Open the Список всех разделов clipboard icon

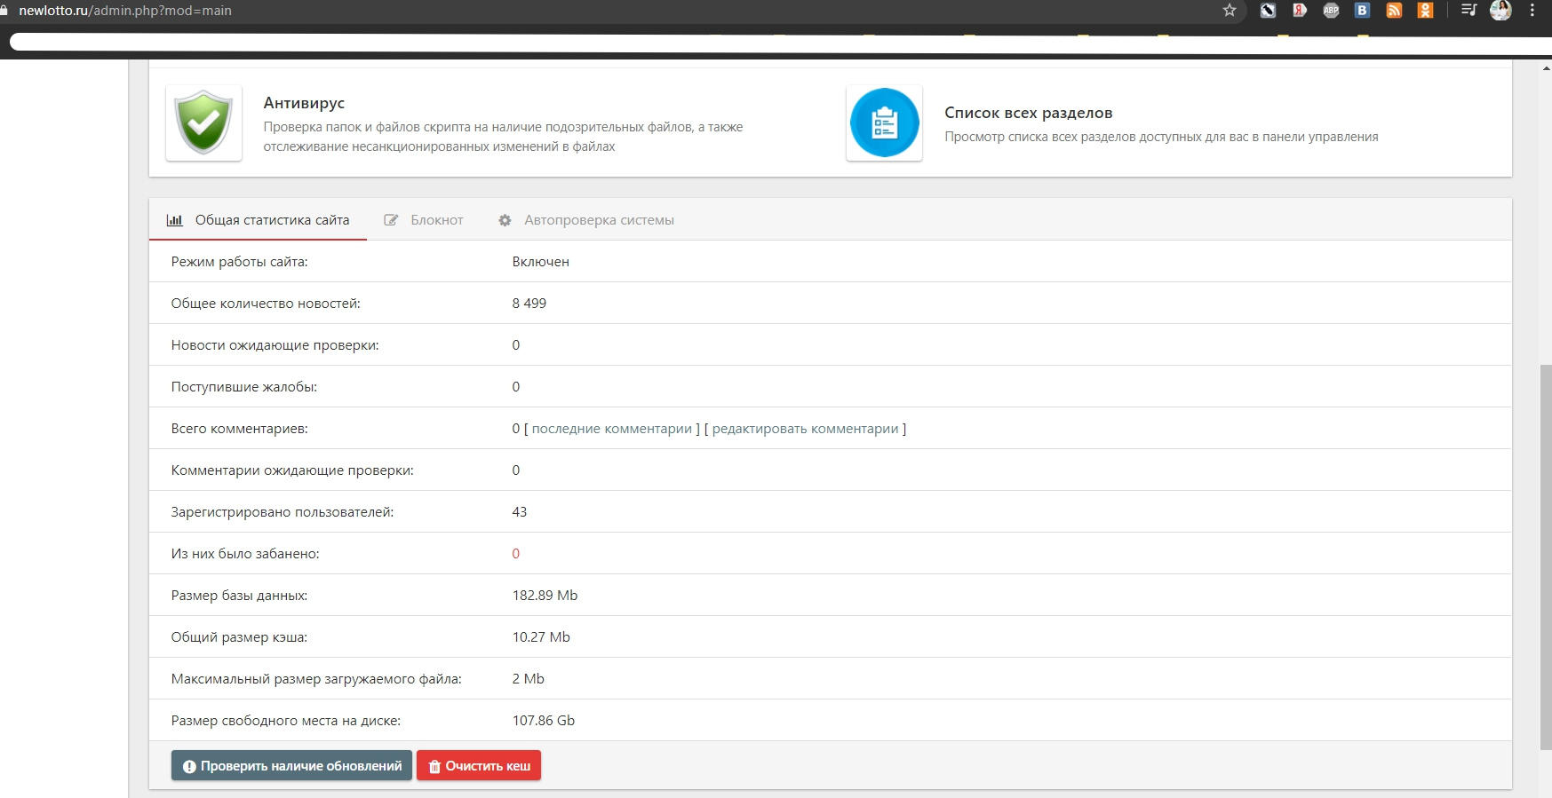click(x=884, y=122)
